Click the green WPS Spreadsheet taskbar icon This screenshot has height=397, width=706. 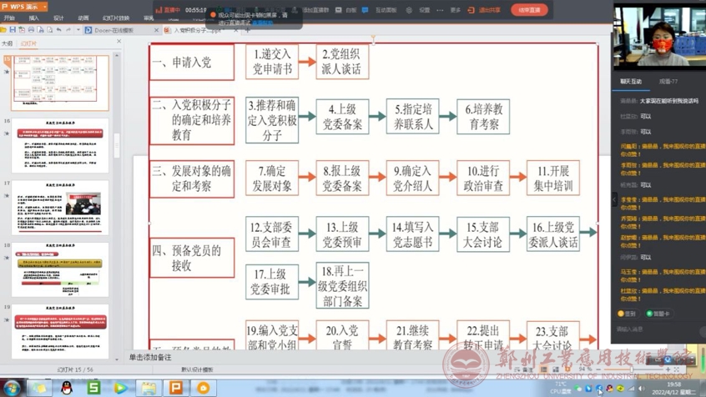93,388
